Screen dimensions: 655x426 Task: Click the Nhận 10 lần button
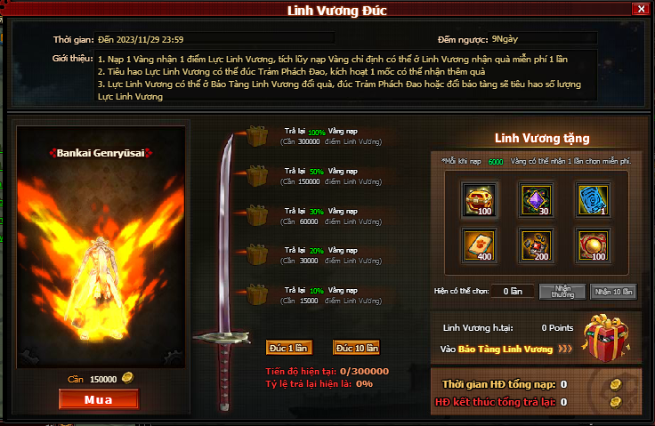click(613, 292)
